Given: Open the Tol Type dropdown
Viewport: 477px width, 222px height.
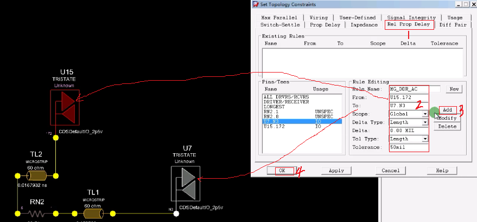Looking at the screenshot, I should 424,139.
